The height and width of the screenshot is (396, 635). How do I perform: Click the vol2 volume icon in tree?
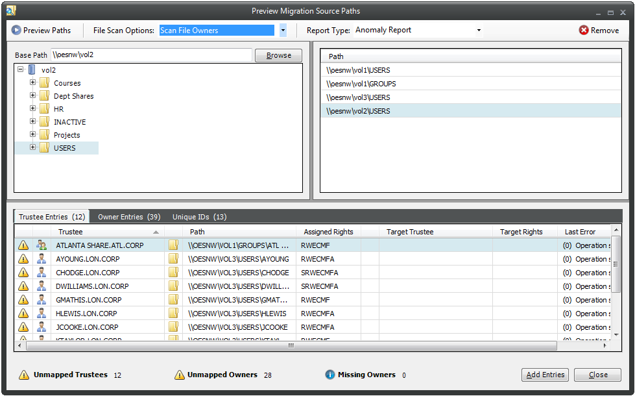pos(32,69)
